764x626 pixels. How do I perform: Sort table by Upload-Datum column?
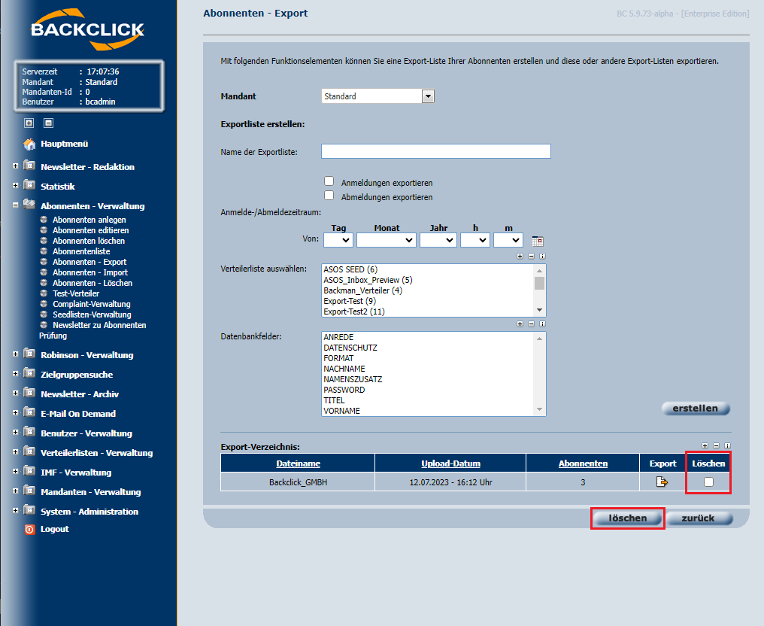tap(450, 463)
